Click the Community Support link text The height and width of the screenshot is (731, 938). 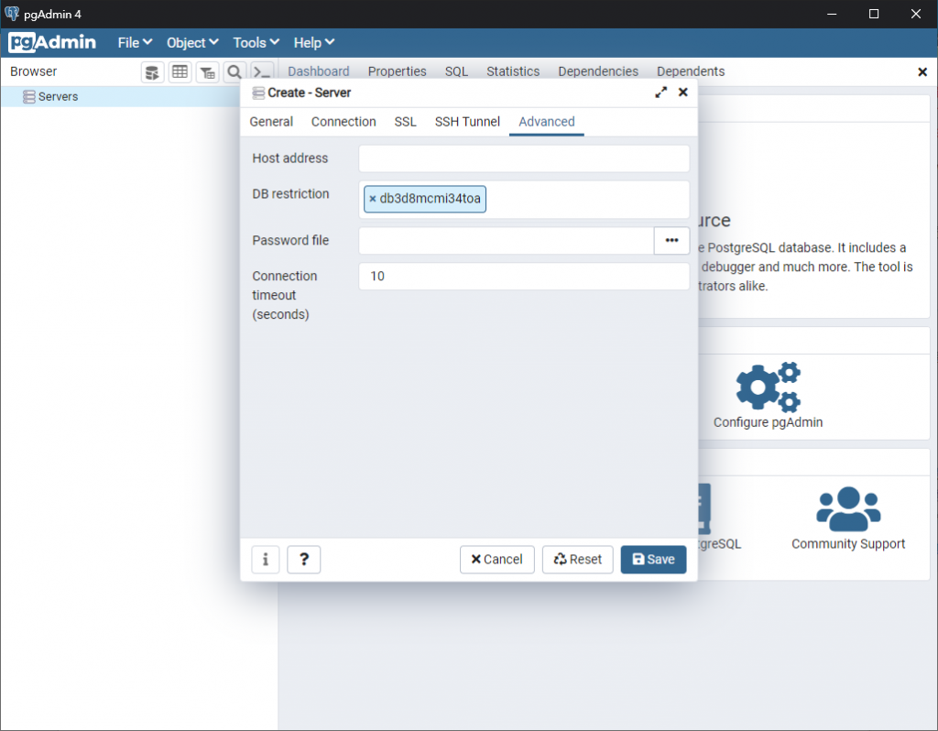[x=848, y=544]
